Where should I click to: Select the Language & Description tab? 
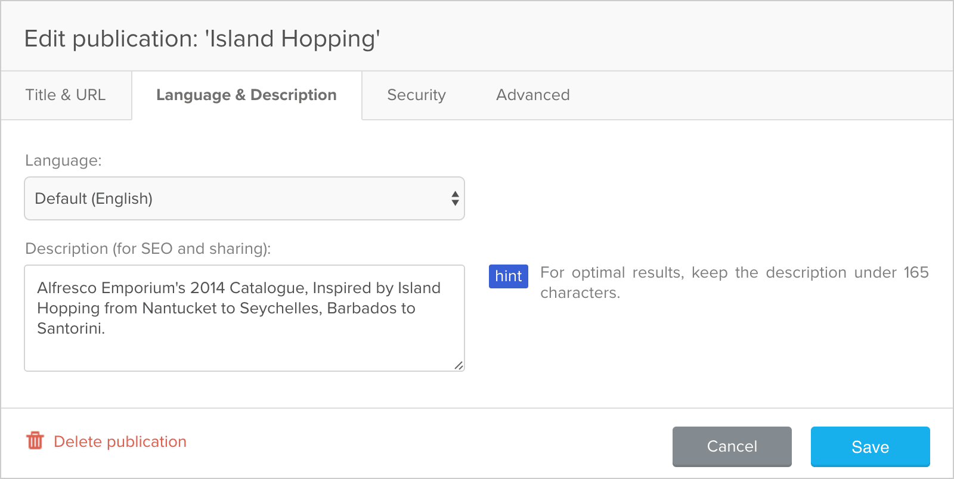pyautogui.click(x=246, y=95)
